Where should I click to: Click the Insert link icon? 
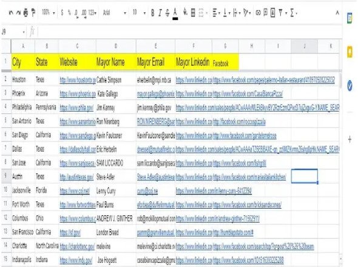pyautogui.click(x=258, y=13)
